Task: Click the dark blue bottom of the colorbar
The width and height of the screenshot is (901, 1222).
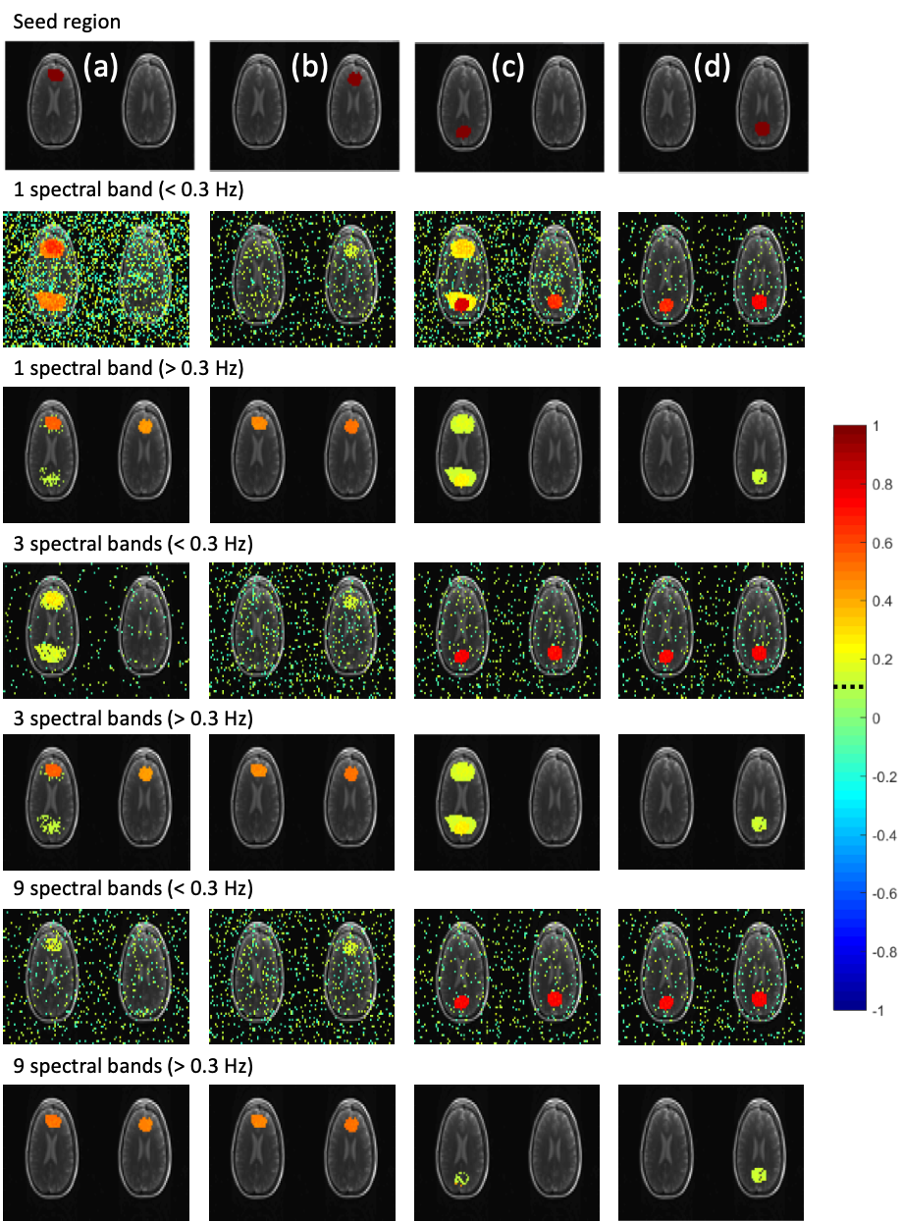Action: [847, 1001]
